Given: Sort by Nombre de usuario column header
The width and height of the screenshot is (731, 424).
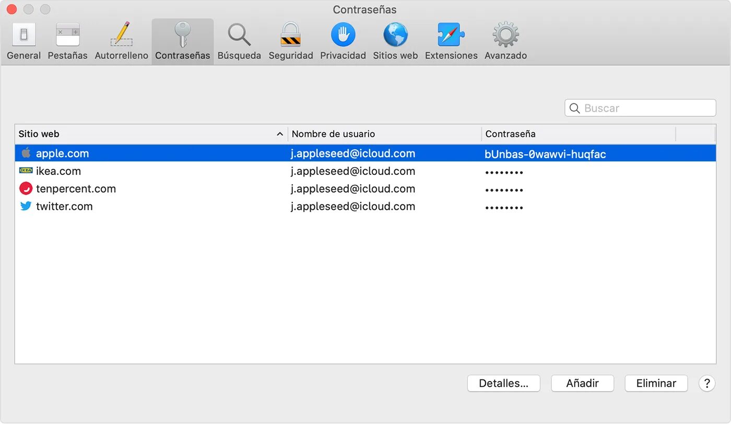Looking at the screenshot, I should click(384, 134).
